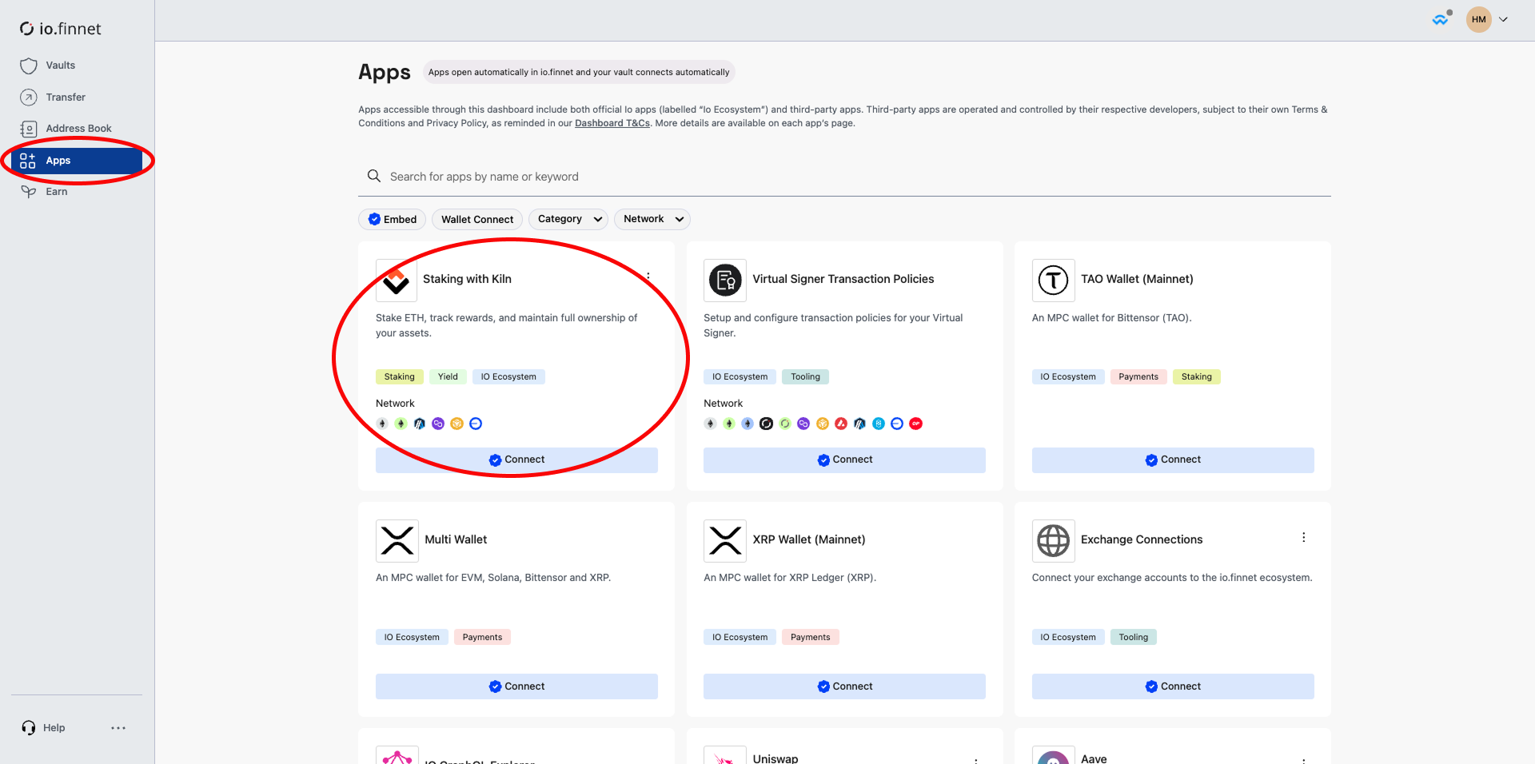This screenshot has width=1535, height=764.
Task: Click the Multi Wallet logo
Action: [x=397, y=540]
